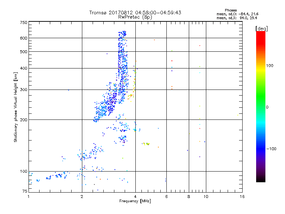Image resolution: width=285 pixels, height=214 pixels.
Task: Click the frequency axis label "8"
Action: pos(189,197)
